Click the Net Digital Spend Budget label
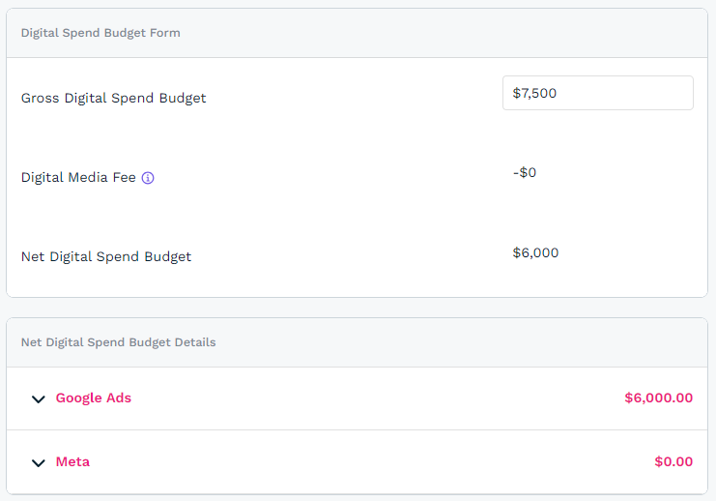The image size is (716, 501). [x=106, y=257]
